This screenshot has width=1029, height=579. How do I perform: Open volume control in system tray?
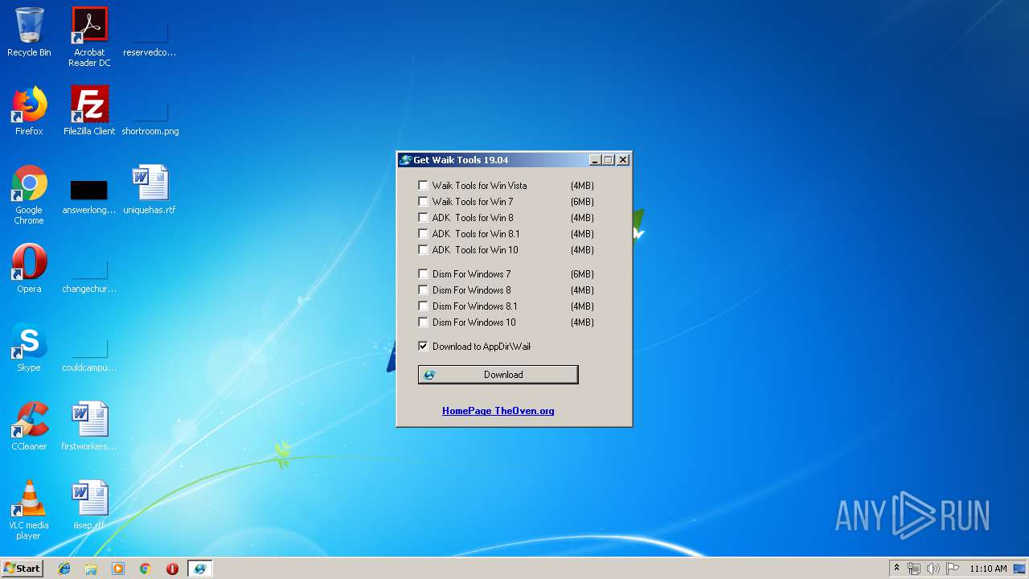[x=933, y=569]
